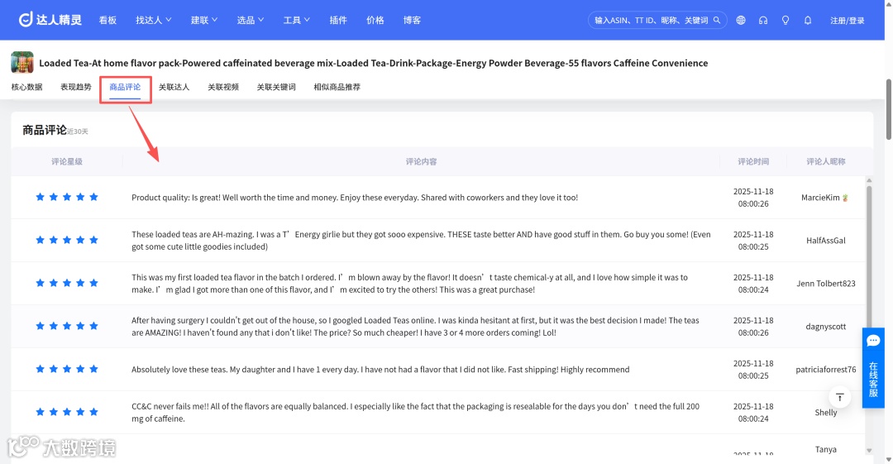Click reviewer name Jenn Tolbert823

[x=826, y=284]
